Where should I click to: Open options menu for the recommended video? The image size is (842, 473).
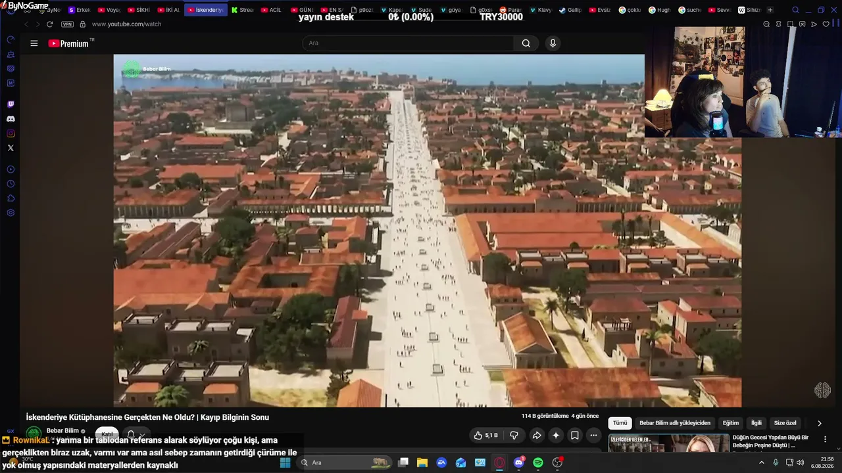click(825, 439)
